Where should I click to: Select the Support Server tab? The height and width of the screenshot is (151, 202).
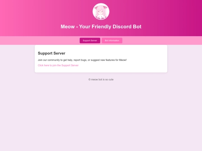tap(90, 40)
